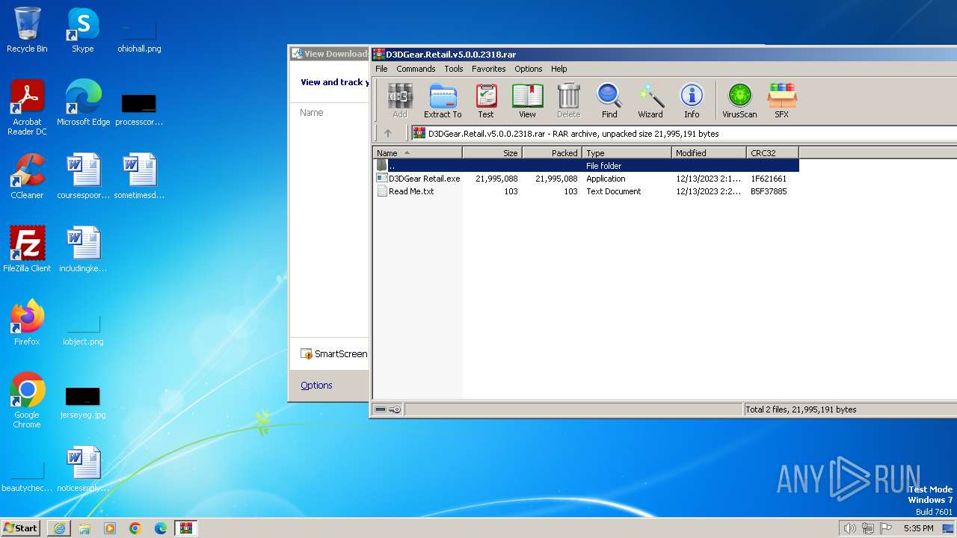Open the View toolbar icon
The width and height of the screenshot is (957, 538).
[x=527, y=101]
